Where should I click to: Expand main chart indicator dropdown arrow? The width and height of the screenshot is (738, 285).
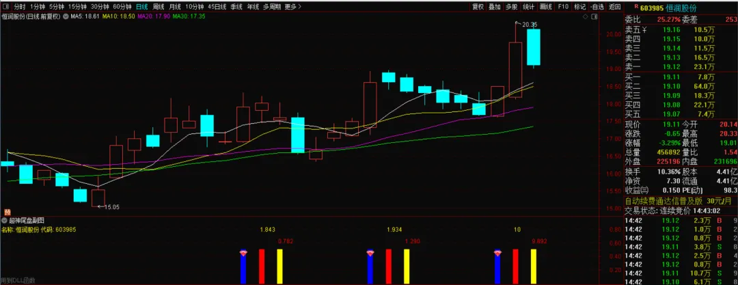click(66, 16)
